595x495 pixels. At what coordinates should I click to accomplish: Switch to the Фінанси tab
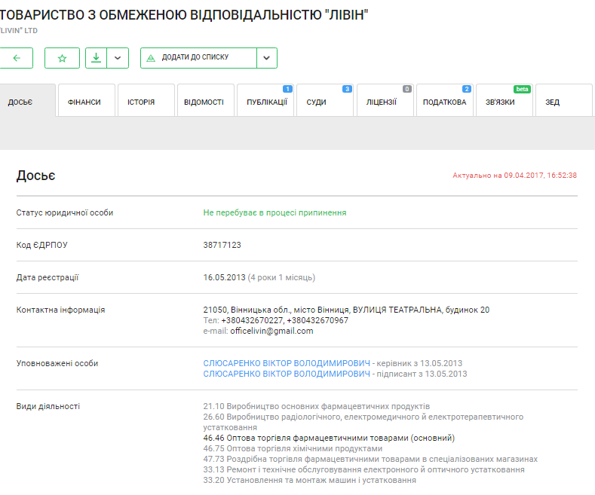pos(84,102)
